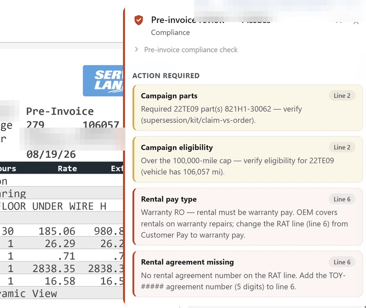Click the 'No rental agreement number' description
Image resolution: width=366 pixels, height=308 pixels.
243,281
